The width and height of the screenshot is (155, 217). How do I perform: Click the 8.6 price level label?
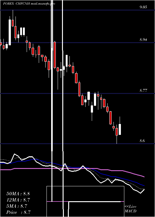pyautogui.click(x=142, y=141)
